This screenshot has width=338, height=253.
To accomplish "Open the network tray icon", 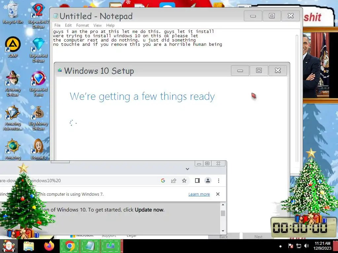I will coord(298,246).
